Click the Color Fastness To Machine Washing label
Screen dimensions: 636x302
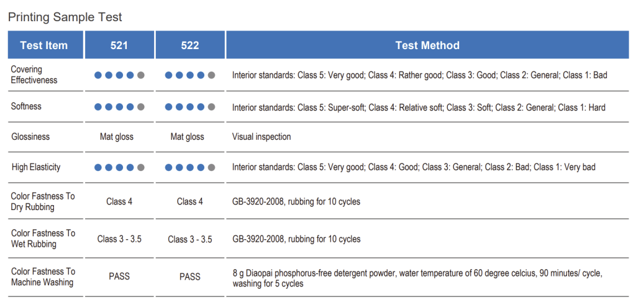click(43, 277)
